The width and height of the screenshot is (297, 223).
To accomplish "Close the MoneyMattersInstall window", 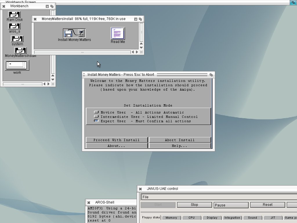I will click(35, 19).
